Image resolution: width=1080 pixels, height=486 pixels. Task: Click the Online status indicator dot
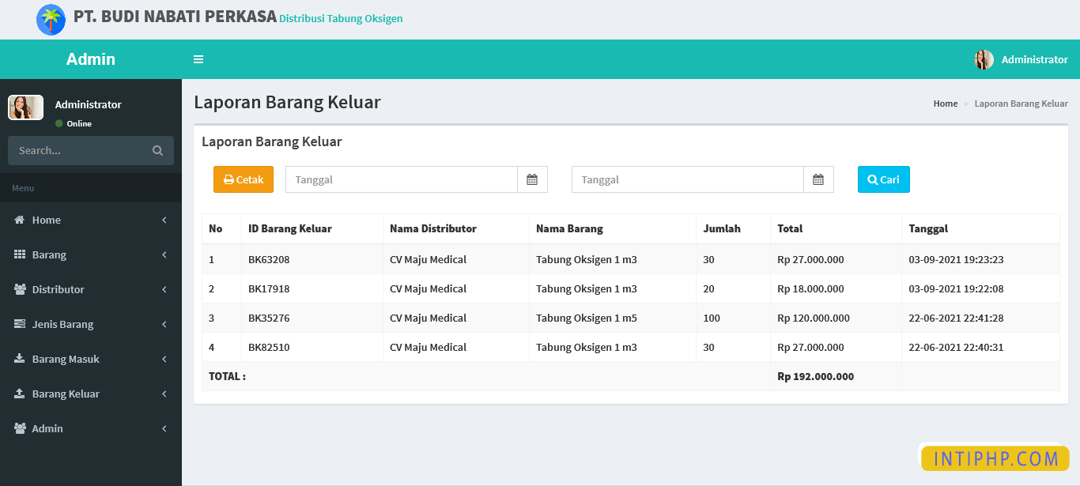(x=60, y=123)
